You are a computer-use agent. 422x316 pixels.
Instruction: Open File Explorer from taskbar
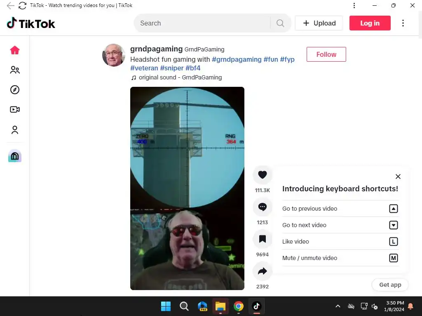(220, 306)
